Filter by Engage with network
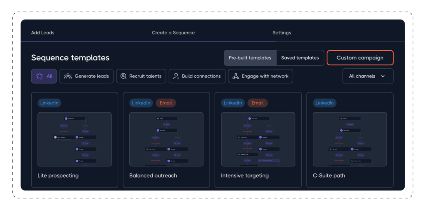Image resolution: width=426 pixels, height=210 pixels. click(260, 76)
